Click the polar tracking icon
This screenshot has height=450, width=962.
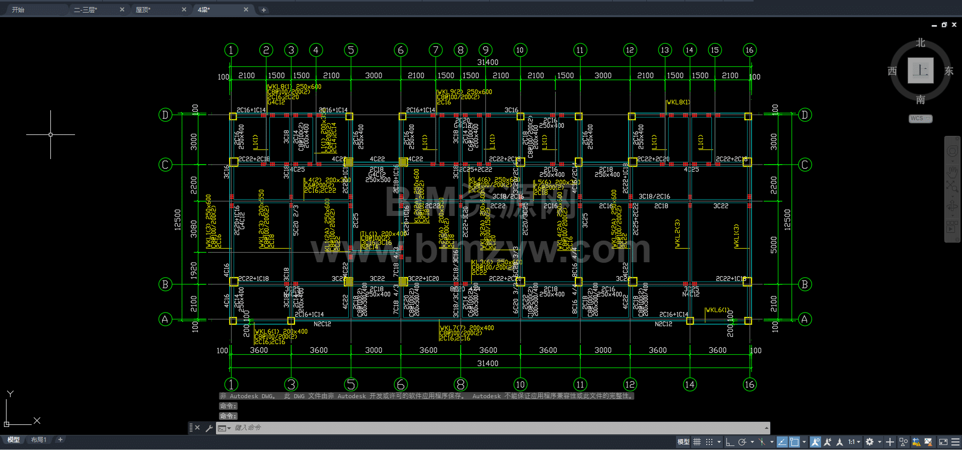pos(742,442)
